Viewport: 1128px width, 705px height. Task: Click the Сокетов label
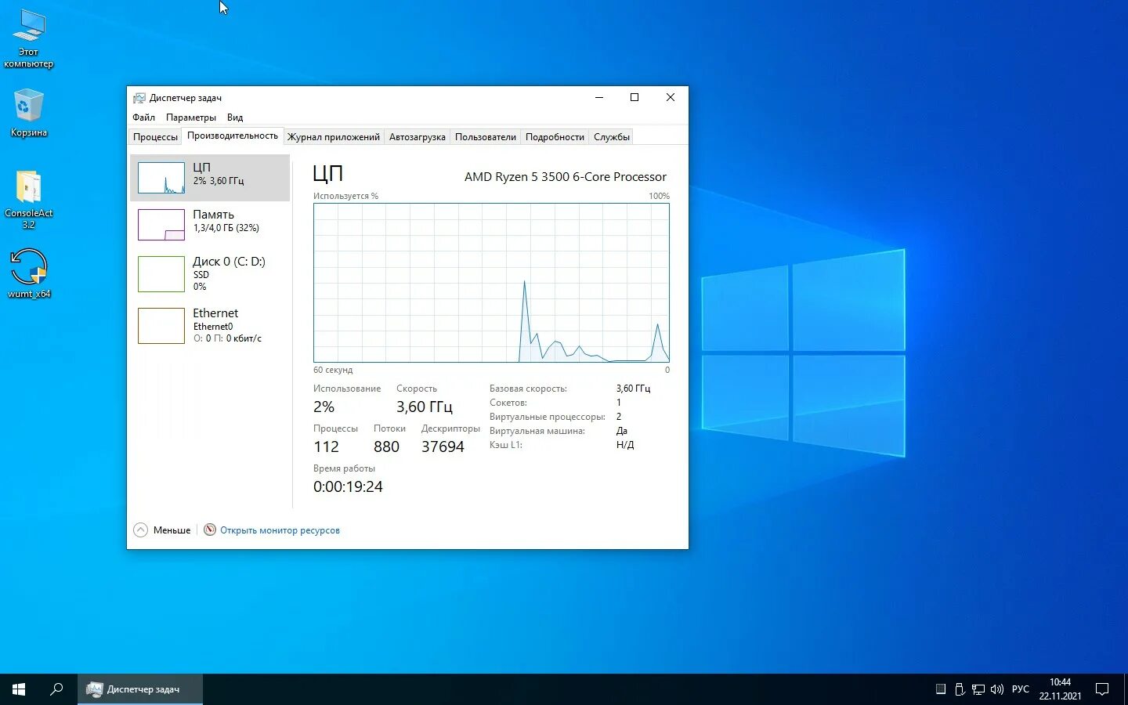click(508, 403)
